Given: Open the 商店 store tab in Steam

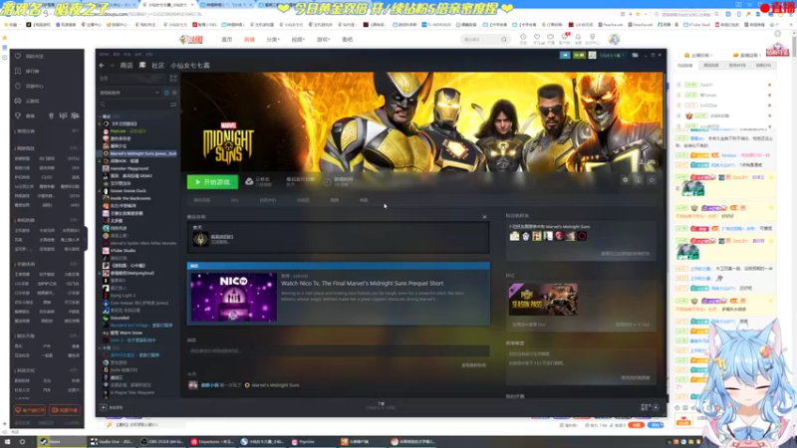Looking at the screenshot, I should coord(127,66).
